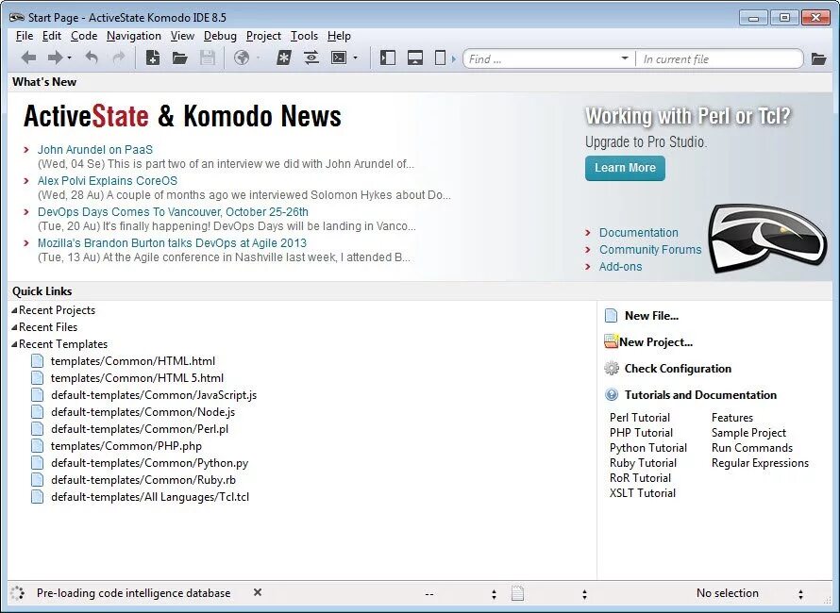Click the folder icon beside search scope
Viewport: 840px width, 613px height.
pyautogui.click(x=818, y=58)
